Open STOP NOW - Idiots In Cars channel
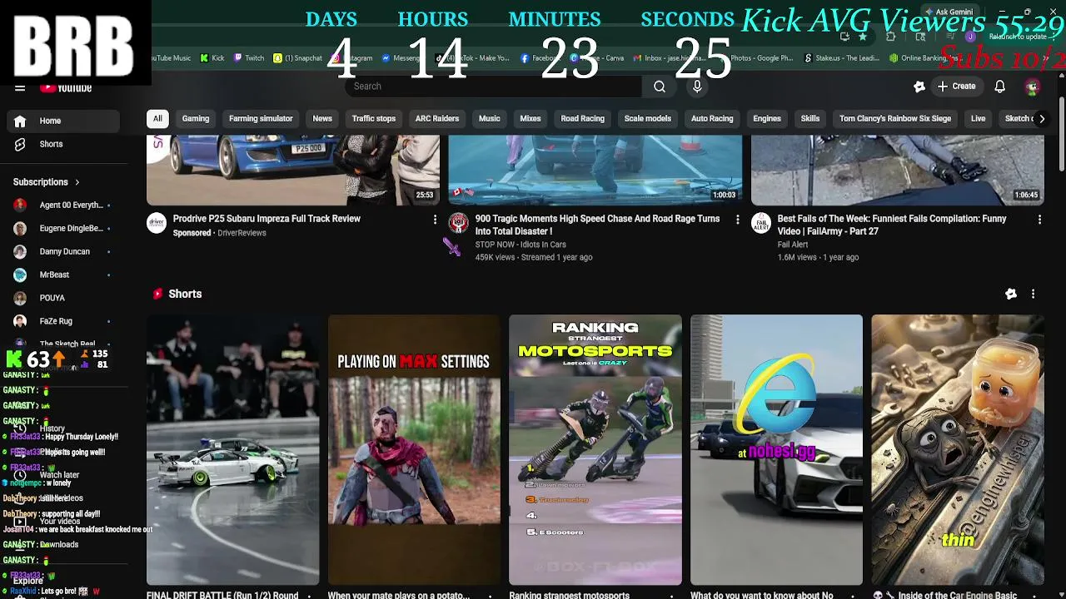The height and width of the screenshot is (599, 1066). pyautogui.click(x=521, y=245)
